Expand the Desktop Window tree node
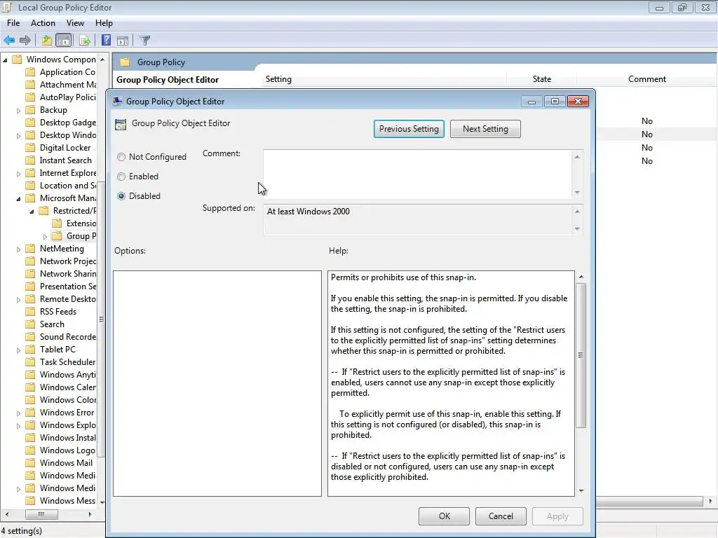The image size is (718, 538). pyautogui.click(x=18, y=136)
